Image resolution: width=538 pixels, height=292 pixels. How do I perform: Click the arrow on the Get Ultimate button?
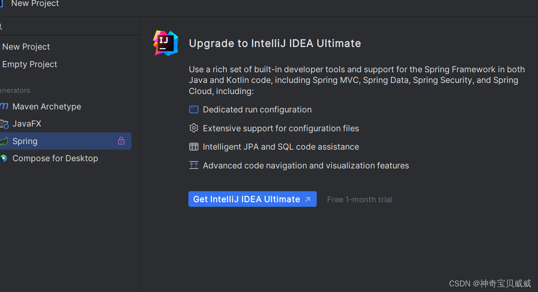click(x=308, y=200)
